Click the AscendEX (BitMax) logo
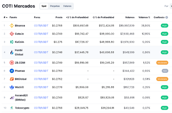The width and height of the screenshot is (172, 113). (12, 97)
